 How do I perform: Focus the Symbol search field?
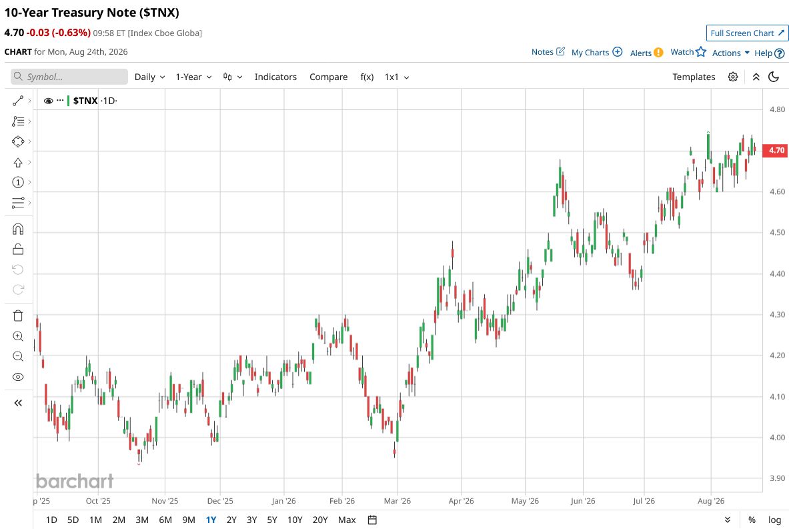pos(69,77)
